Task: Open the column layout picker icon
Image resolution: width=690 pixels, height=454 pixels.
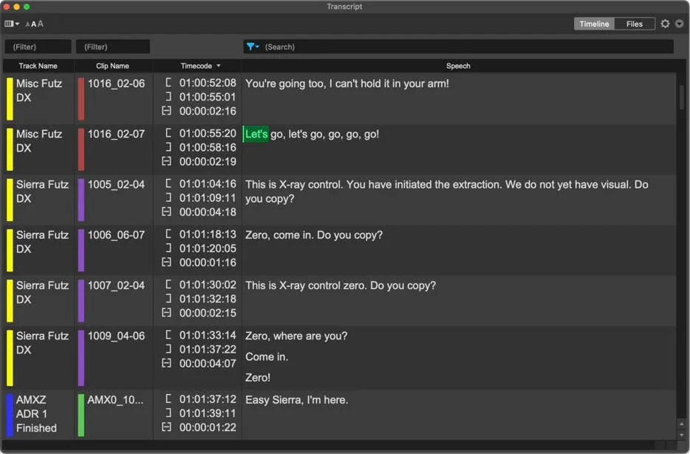Action: 8,23
